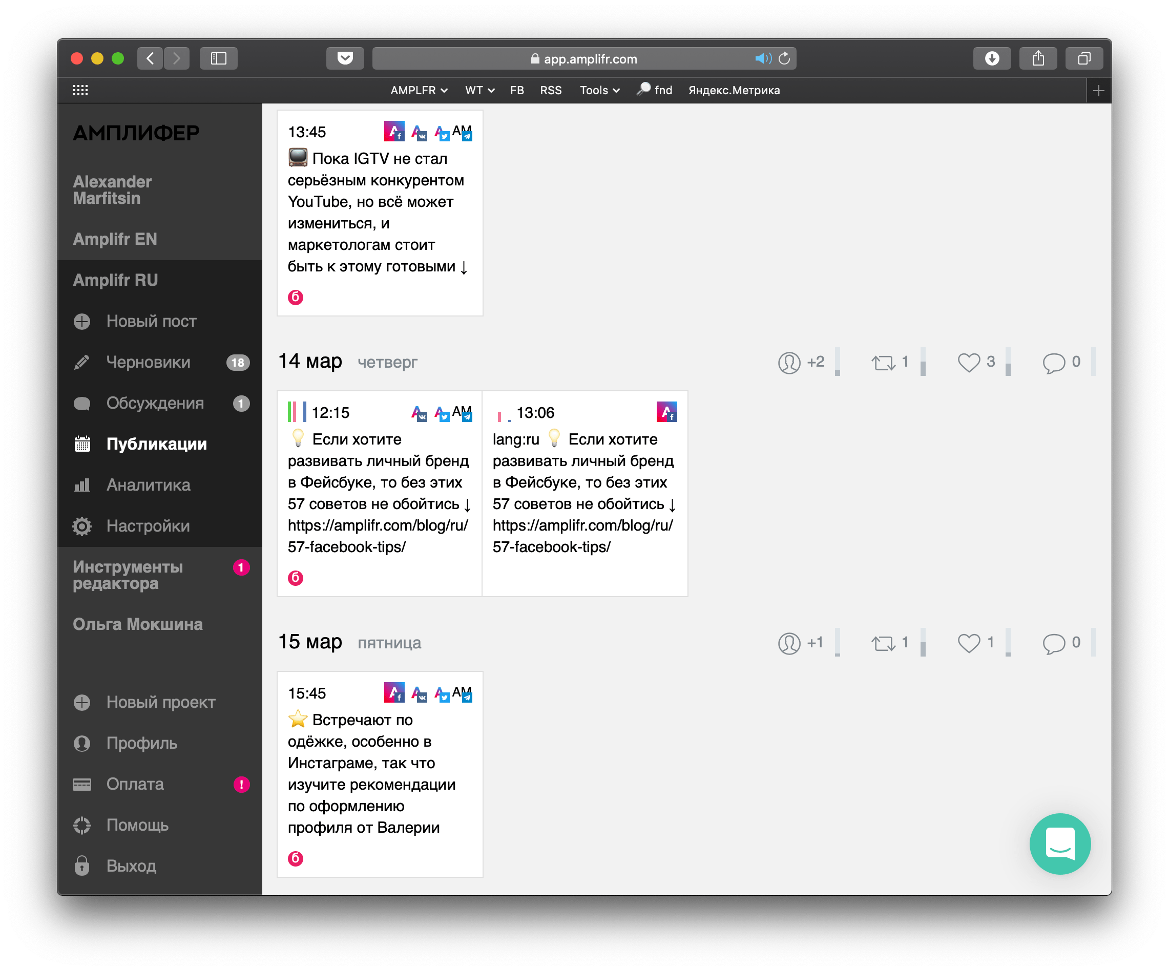Expand the AMPLFR bookmarks dropdown

point(419,90)
